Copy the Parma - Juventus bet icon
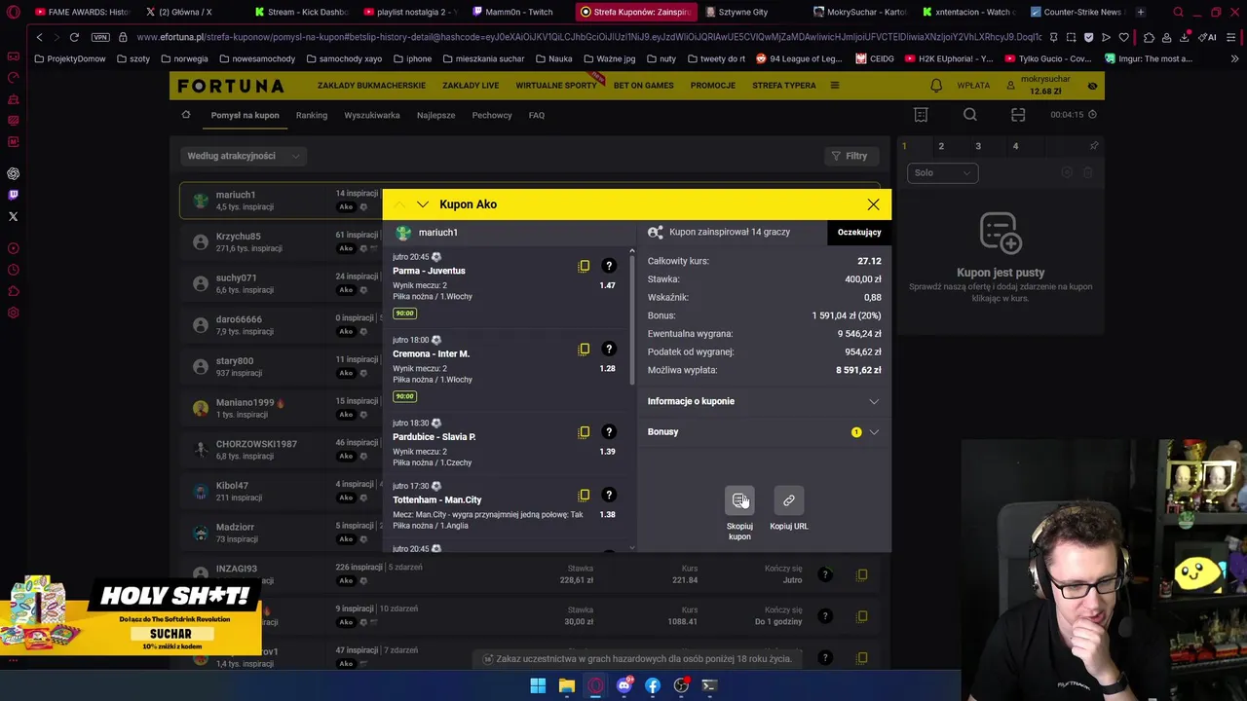This screenshot has height=701, width=1247. pyautogui.click(x=584, y=266)
